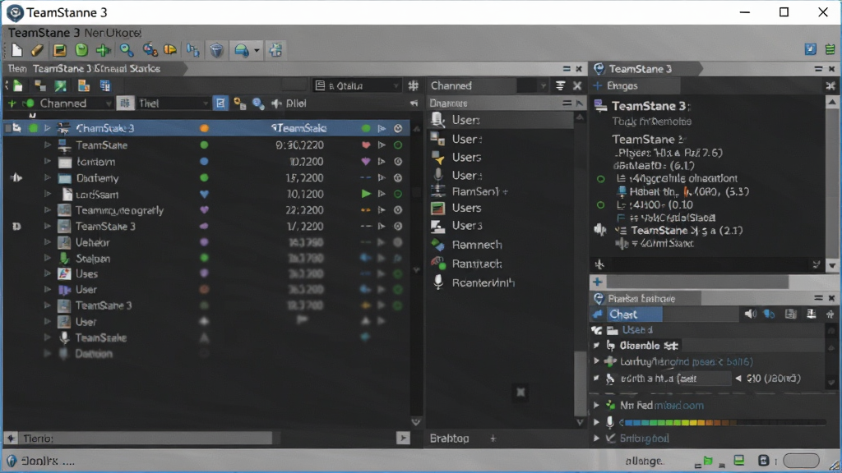Open the Prantan Enthrare tab
This screenshot has height=473, width=842.
tap(645, 298)
